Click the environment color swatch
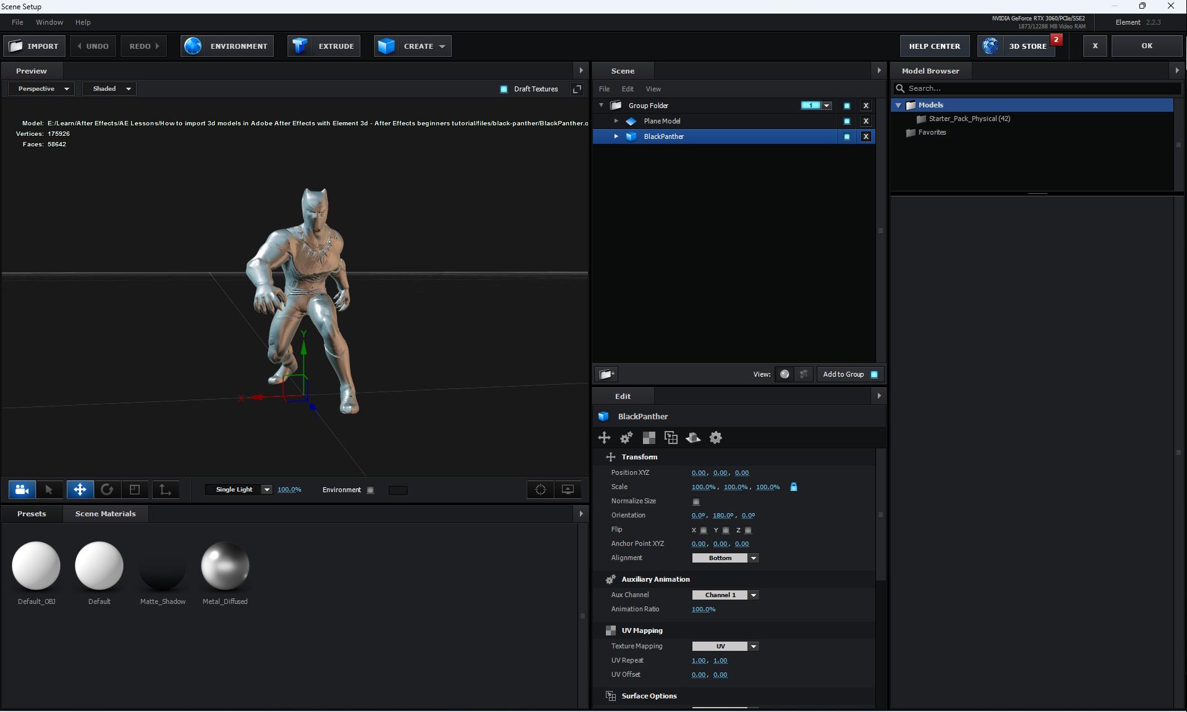 pyautogui.click(x=398, y=490)
